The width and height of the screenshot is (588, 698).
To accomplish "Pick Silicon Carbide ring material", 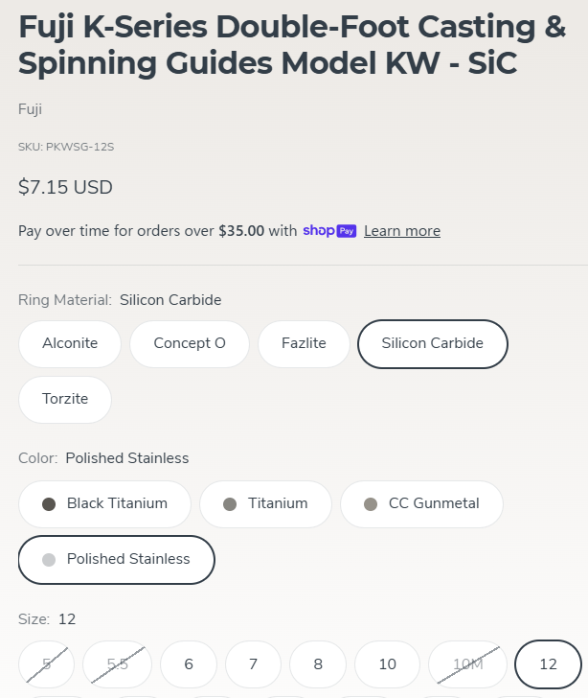I will tap(432, 343).
